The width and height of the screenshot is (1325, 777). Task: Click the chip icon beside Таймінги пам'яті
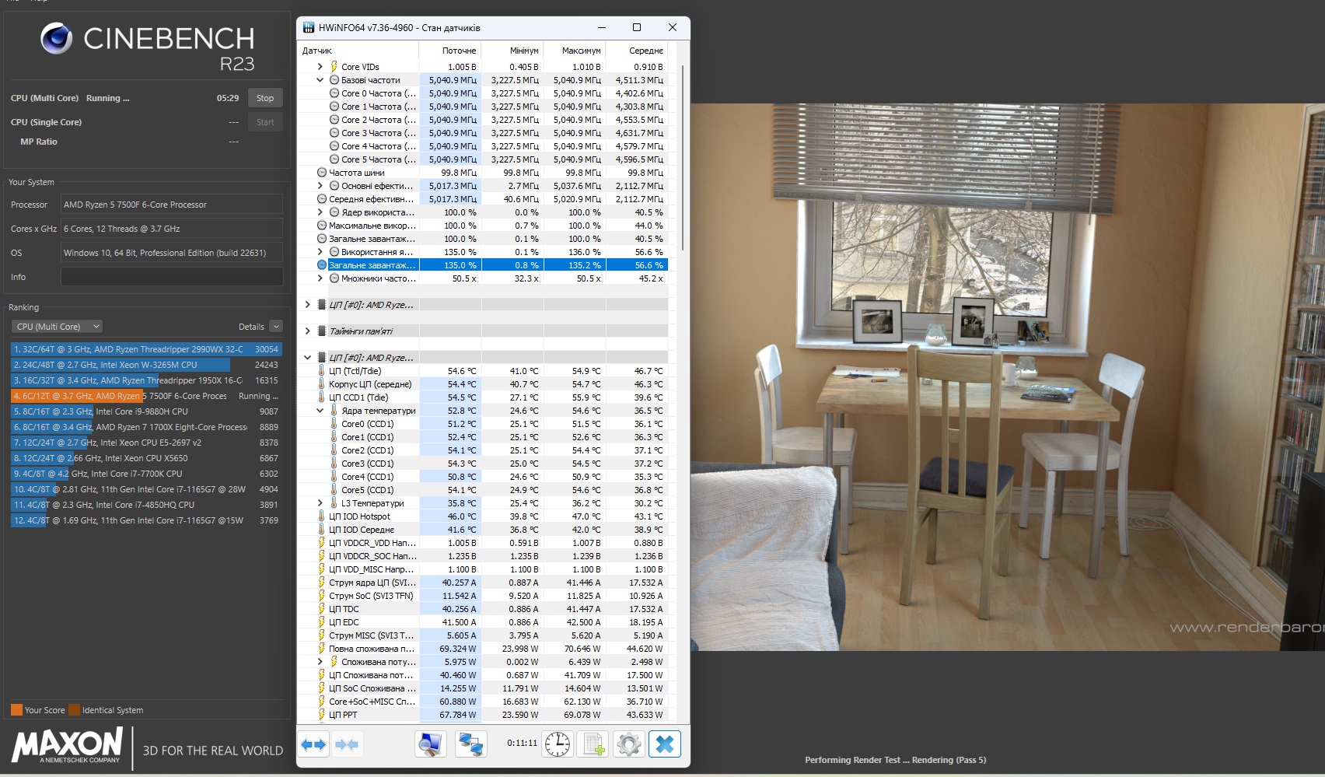tap(322, 331)
